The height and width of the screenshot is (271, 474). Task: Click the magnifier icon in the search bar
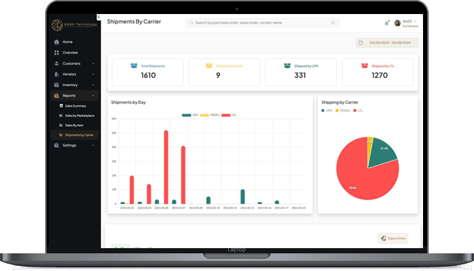click(191, 23)
